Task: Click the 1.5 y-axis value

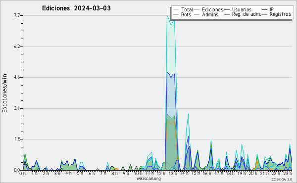Action: click(x=17, y=139)
